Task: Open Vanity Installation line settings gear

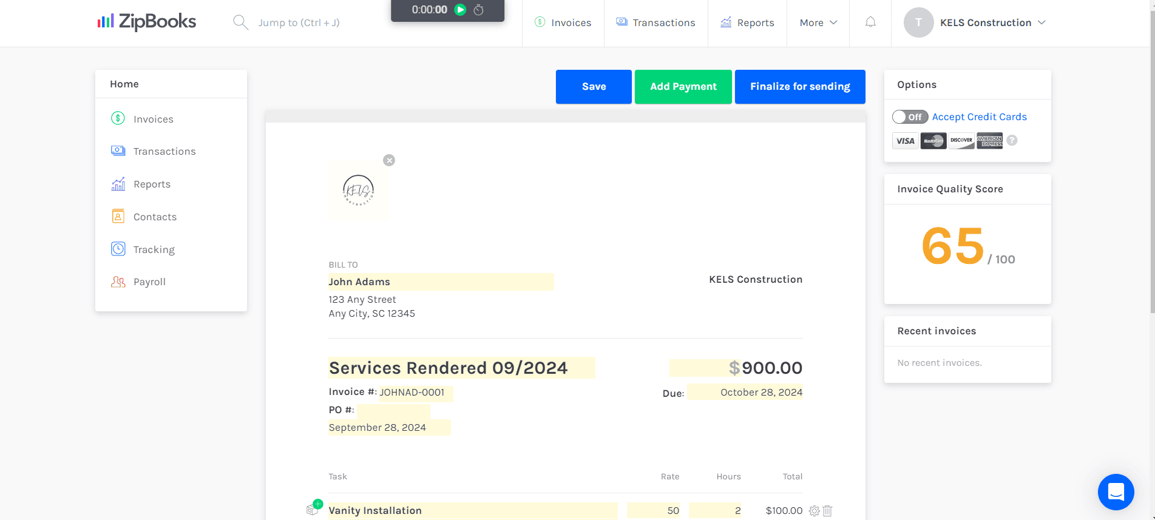Action: pos(815,511)
